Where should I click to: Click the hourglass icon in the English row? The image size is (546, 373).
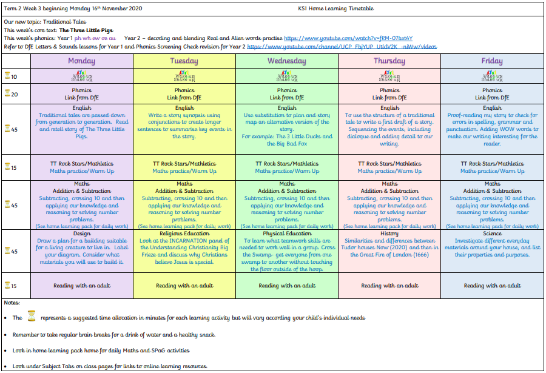click(x=7, y=129)
